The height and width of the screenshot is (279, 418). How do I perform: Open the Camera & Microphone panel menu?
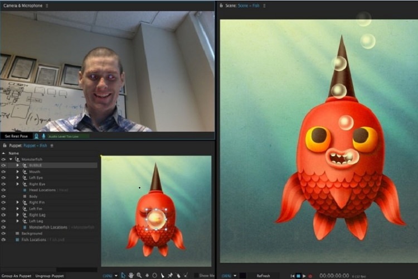click(x=47, y=6)
